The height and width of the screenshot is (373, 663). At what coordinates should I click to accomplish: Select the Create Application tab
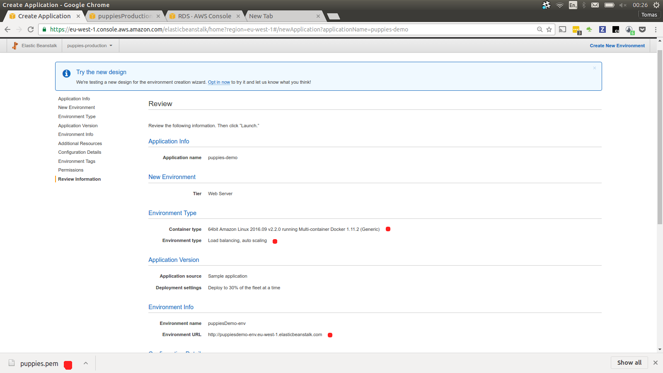pos(44,16)
